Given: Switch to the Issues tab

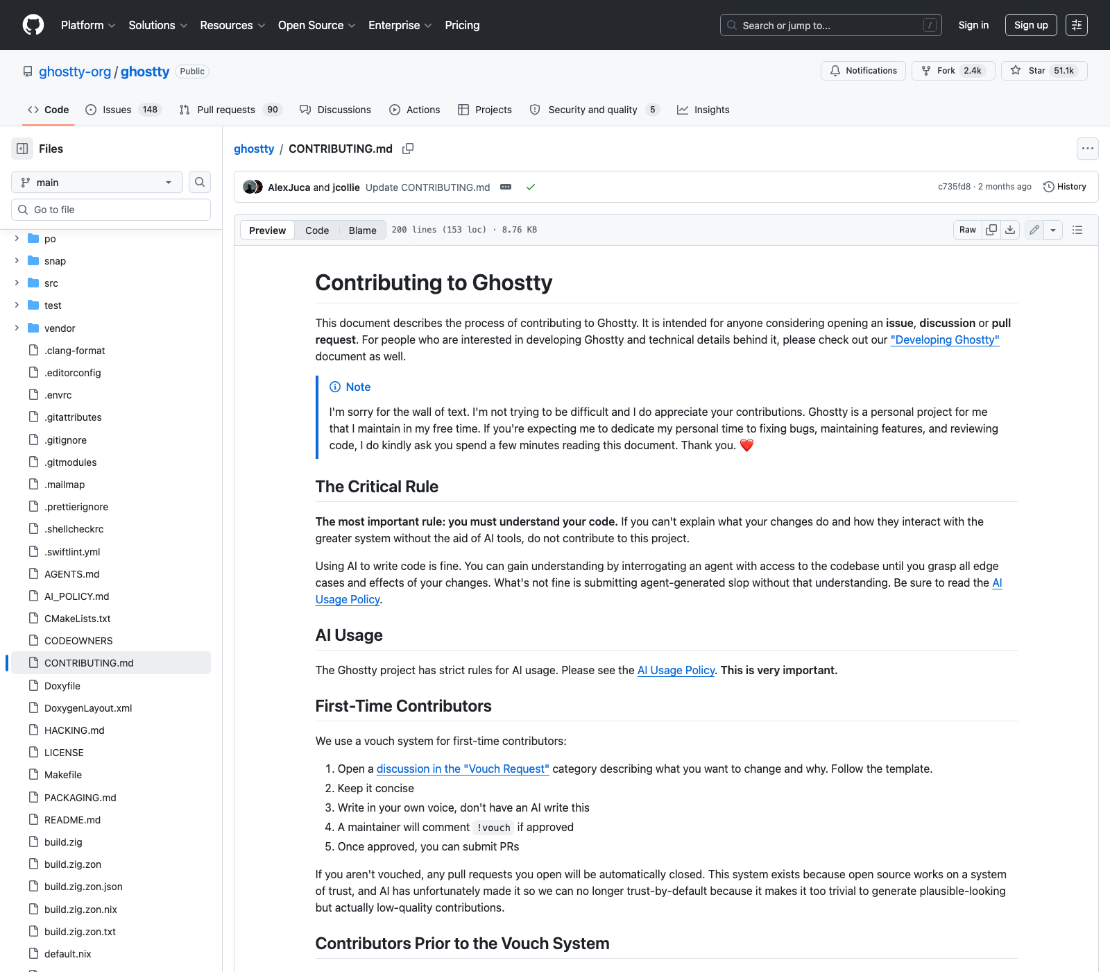Looking at the screenshot, I should click(x=123, y=110).
